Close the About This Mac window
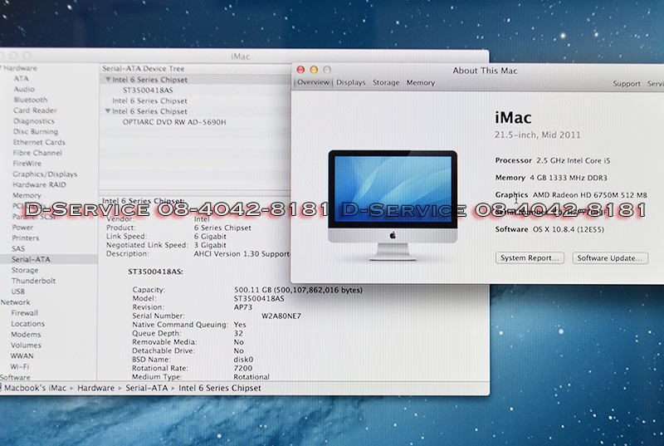The width and height of the screenshot is (664, 446). 300,70
